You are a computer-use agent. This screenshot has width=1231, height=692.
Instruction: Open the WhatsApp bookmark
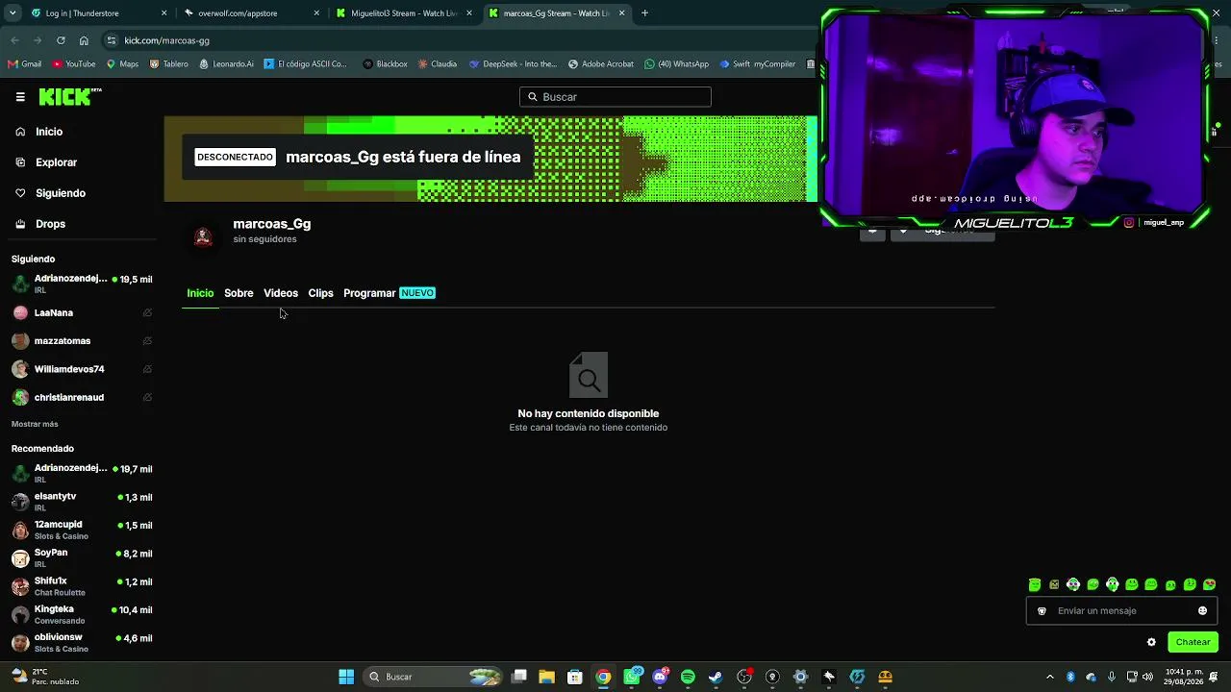click(x=676, y=64)
